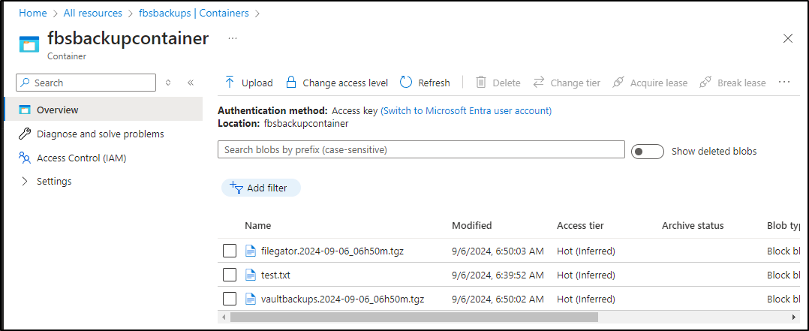Click Change access level label
The width and height of the screenshot is (809, 331).
coord(345,83)
